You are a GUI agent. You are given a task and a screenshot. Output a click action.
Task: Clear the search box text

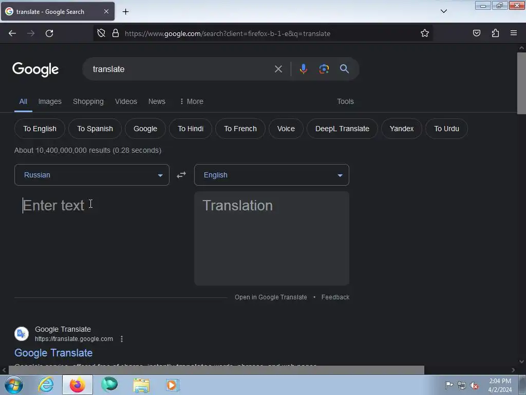[278, 69]
